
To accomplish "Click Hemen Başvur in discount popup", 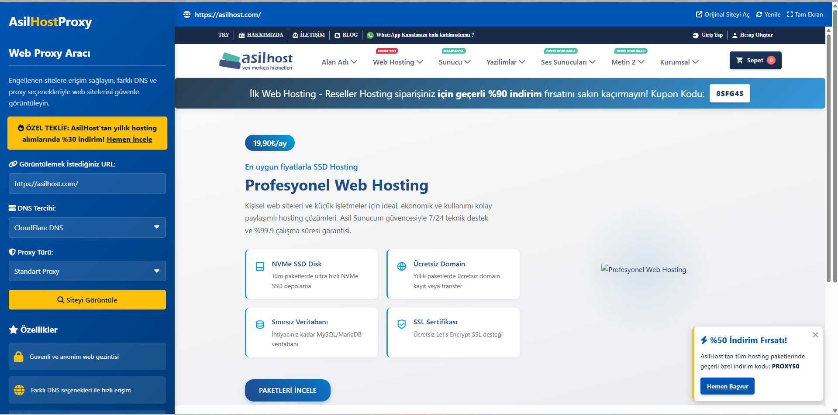I will 728,386.
